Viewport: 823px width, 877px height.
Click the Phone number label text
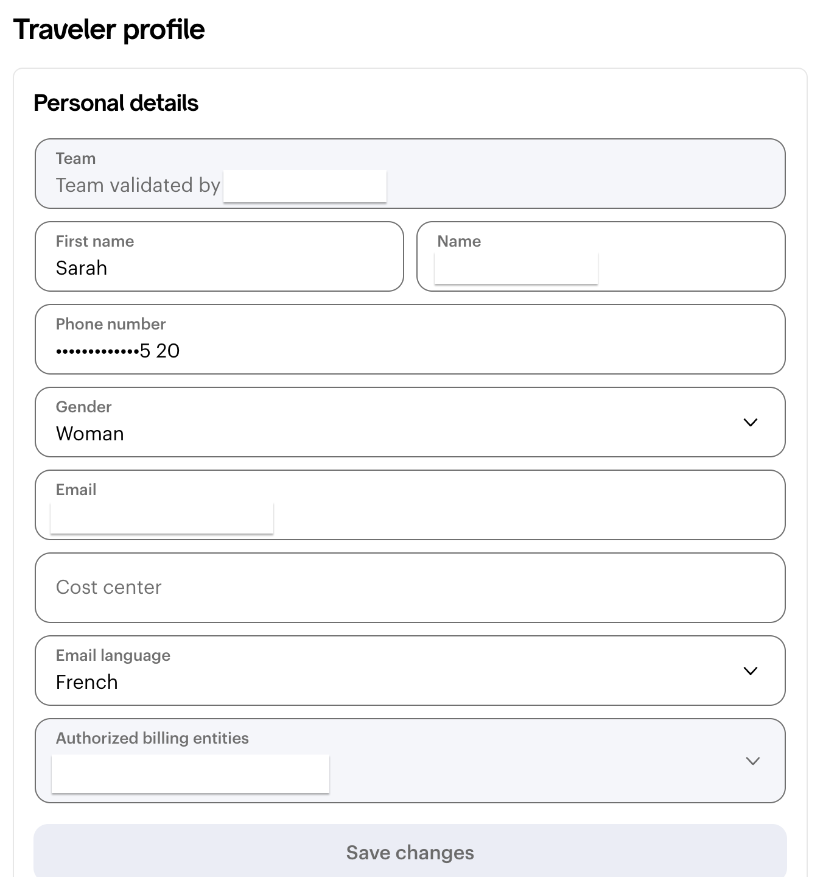[111, 324]
